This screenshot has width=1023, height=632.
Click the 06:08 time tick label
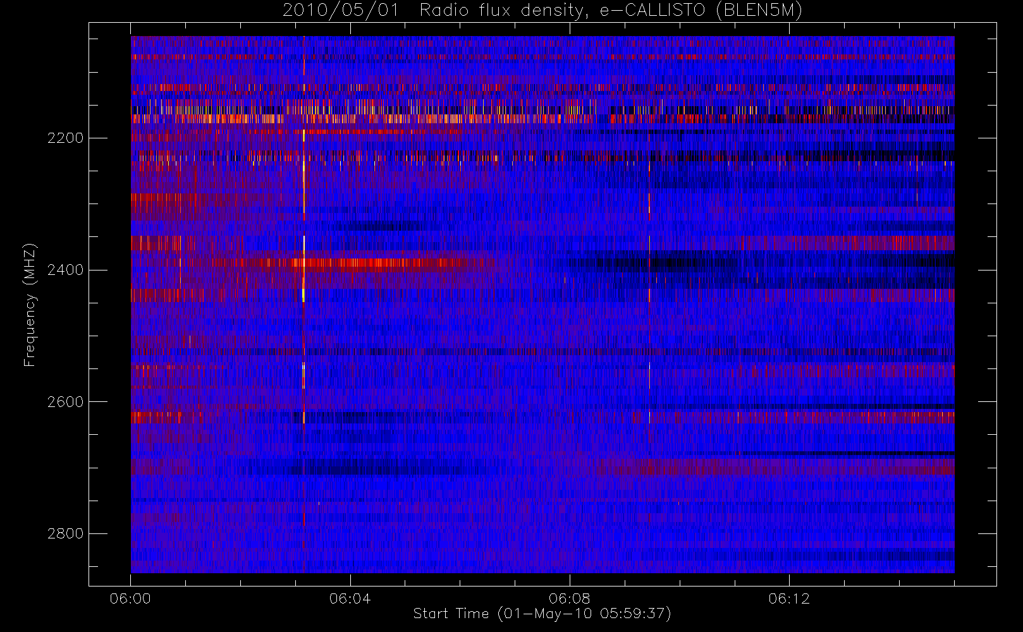(569, 599)
